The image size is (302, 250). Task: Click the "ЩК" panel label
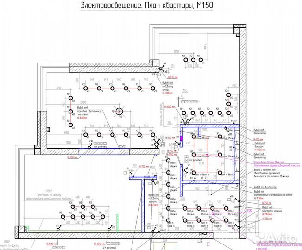point(200,241)
